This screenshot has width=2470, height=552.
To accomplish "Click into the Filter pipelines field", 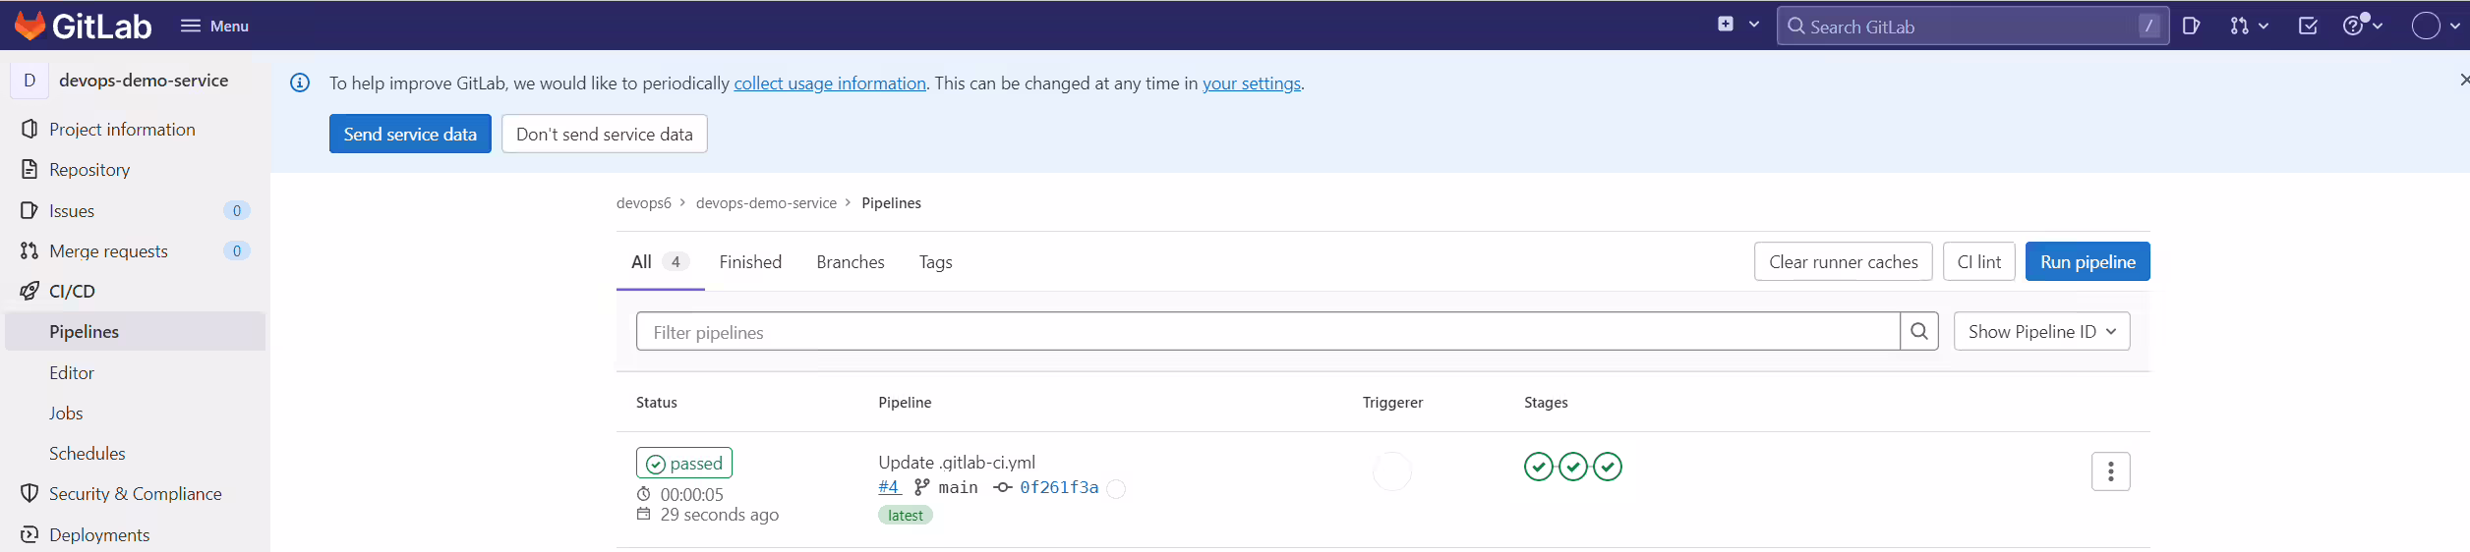I will 1267,332.
